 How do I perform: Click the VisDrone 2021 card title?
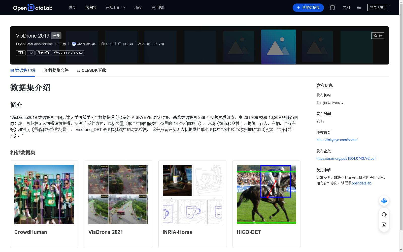[x=106, y=232]
